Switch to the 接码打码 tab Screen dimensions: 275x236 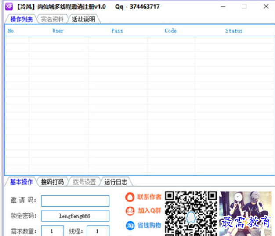tap(52, 182)
